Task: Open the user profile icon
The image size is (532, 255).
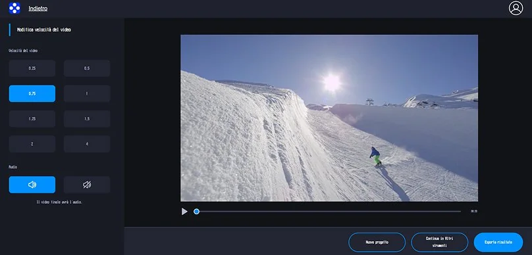Action: (516, 8)
